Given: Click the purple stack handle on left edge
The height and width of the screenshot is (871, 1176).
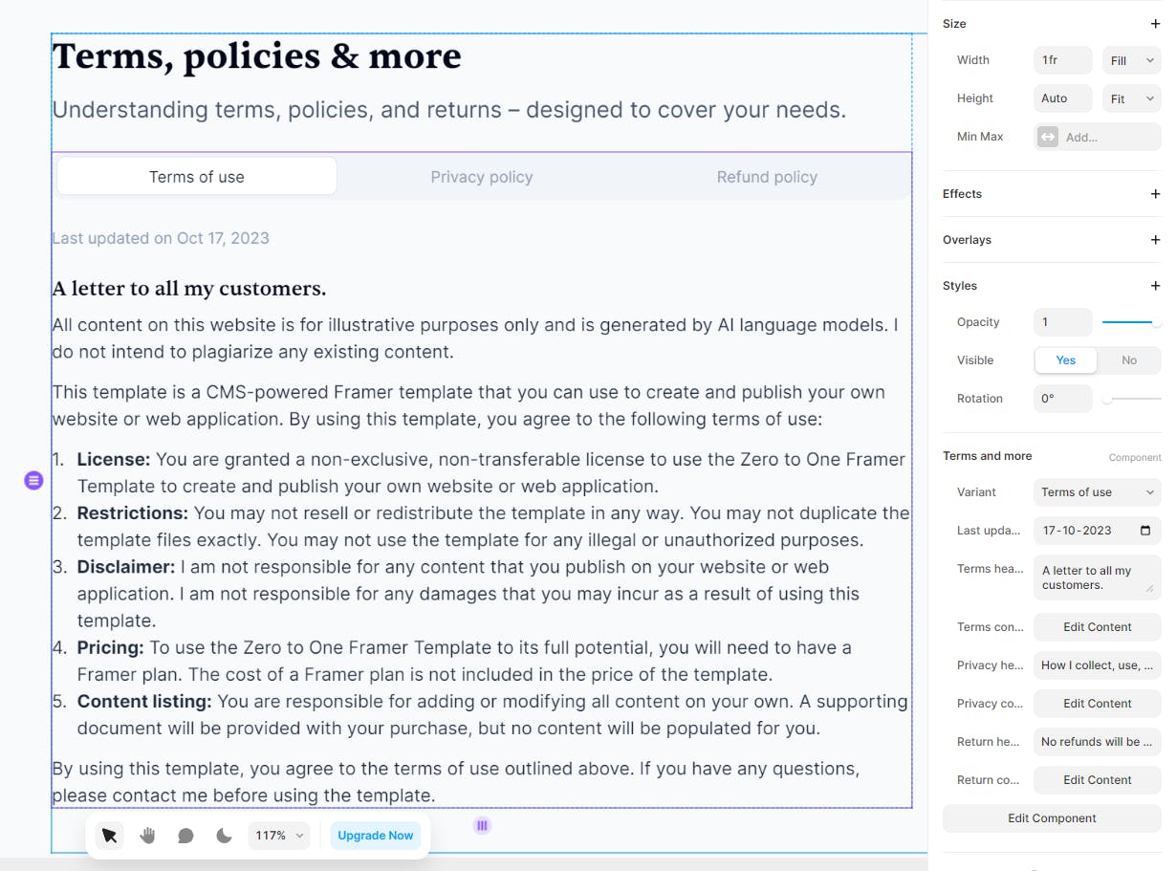Looking at the screenshot, I should click(x=33, y=480).
